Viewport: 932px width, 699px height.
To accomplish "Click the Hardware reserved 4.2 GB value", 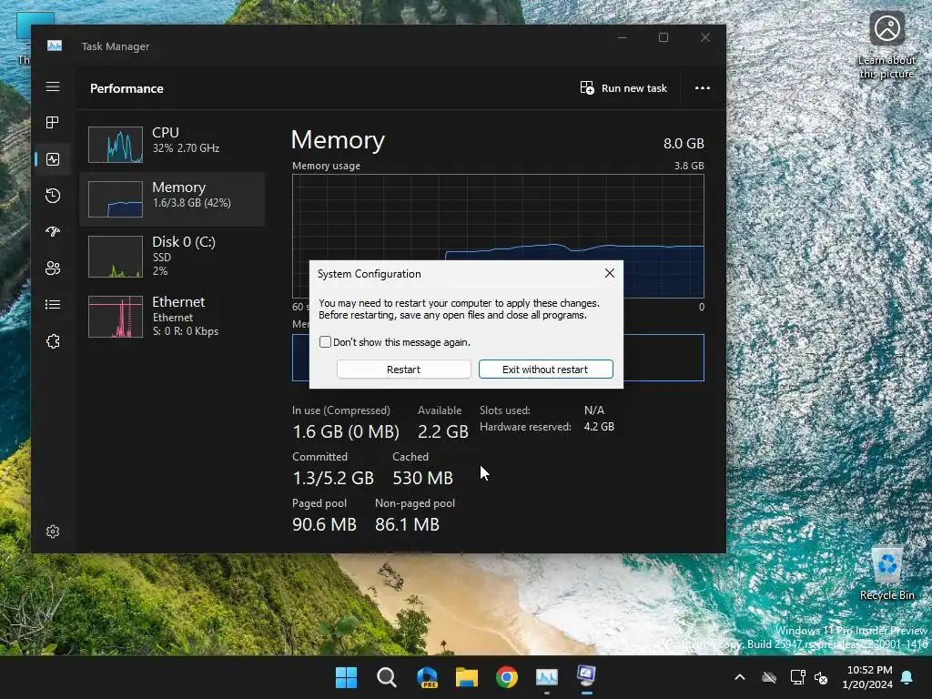I will coord(599,427).
